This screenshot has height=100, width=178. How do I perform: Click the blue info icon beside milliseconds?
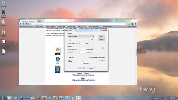(92, 49)
